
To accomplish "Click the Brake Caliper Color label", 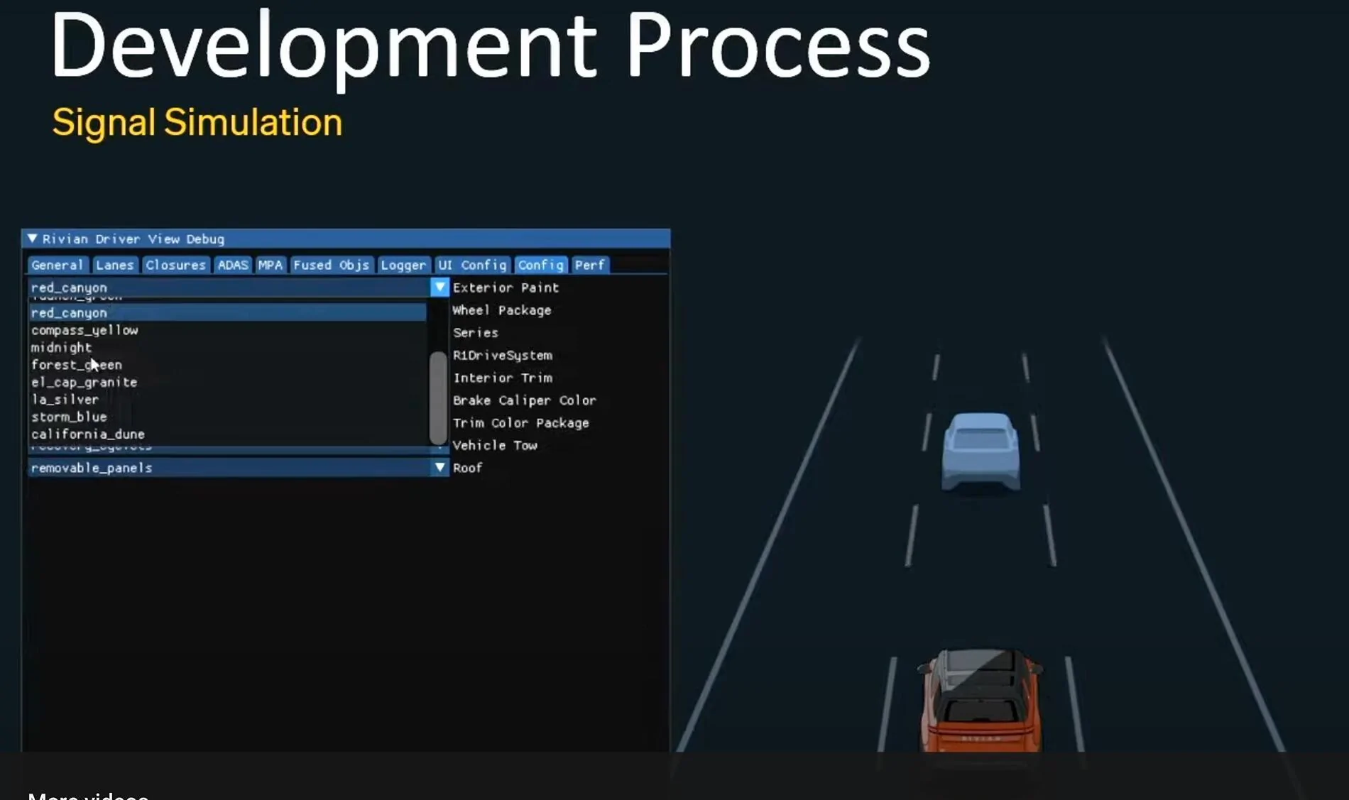I will click(x=525, y=400).
